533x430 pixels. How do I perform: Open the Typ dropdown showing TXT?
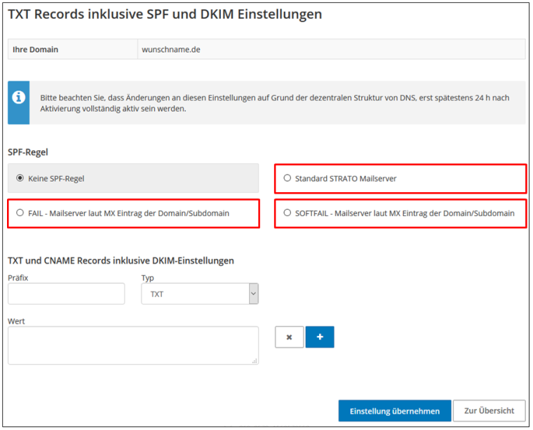click(x=200, y=294)
